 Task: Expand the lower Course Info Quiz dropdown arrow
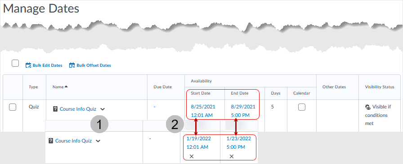[98, 141]
